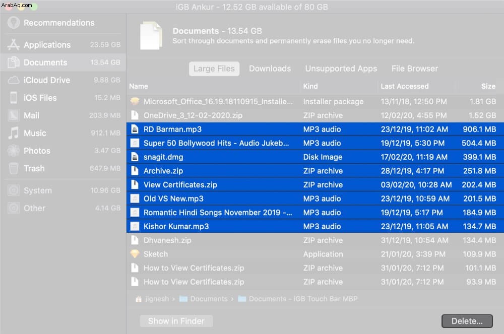This screenshot has width=504, height=334.
Task: Click the Kishor Kumar.mp3 file name
Action: [176, 226]
